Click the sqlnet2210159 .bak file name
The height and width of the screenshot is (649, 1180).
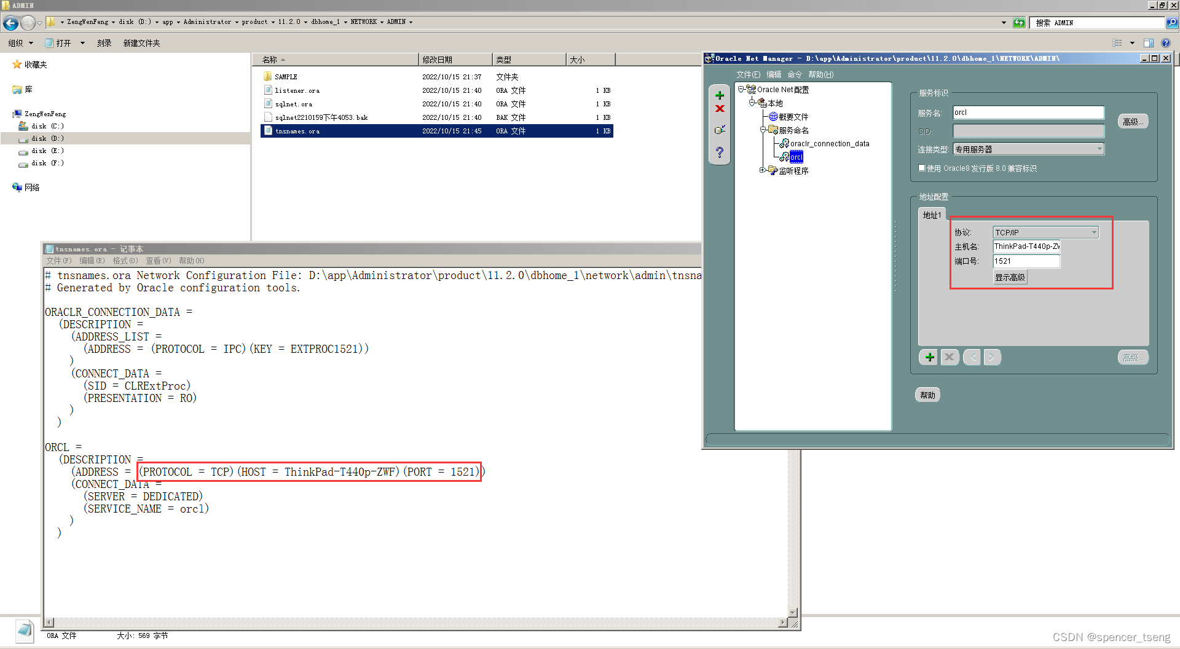(x=321, y=117)
